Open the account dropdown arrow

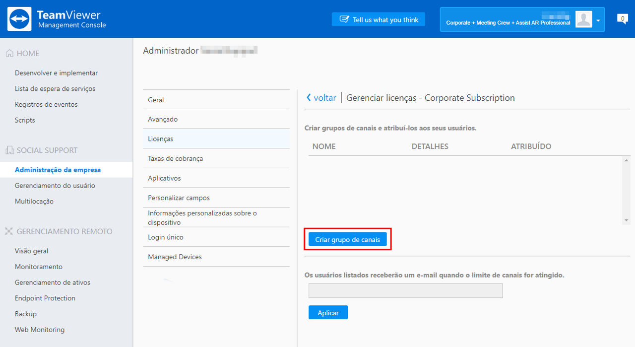coord(598,20)
